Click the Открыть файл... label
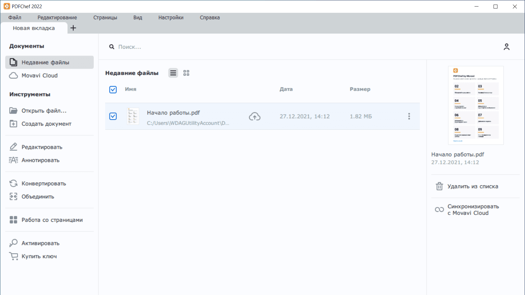Image resolution: width=525 pixels, height=295 pixels. tap(44, 111)
